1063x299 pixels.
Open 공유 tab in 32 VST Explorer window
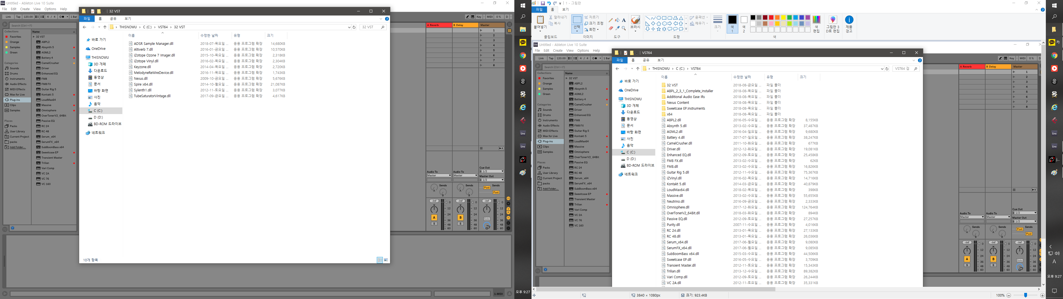pos(113,19)
